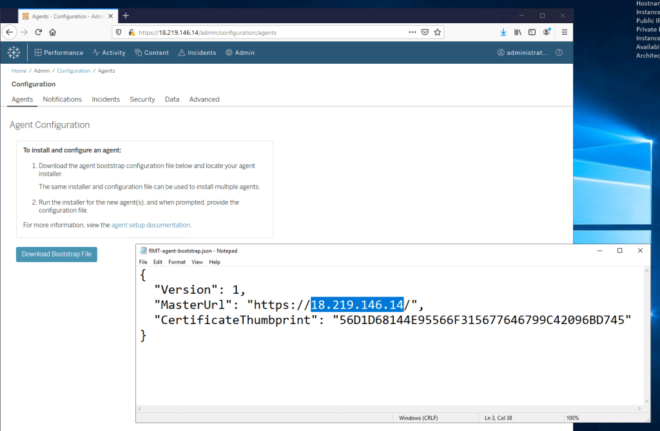Open the Firefox hamburger menu
The image size is (660, 431).
tap(565, 32)
